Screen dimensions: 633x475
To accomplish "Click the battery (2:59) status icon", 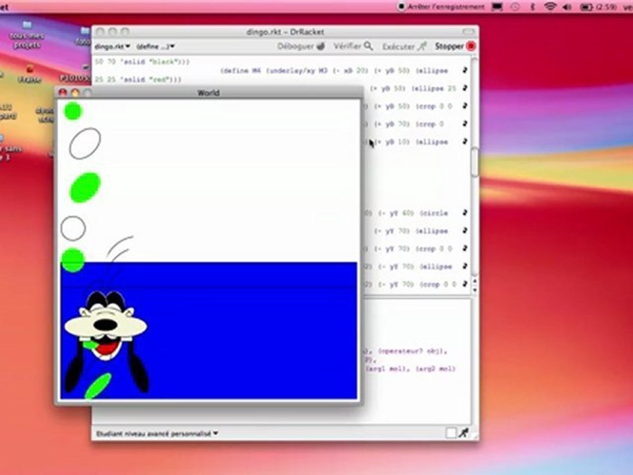I will [598, 7].
